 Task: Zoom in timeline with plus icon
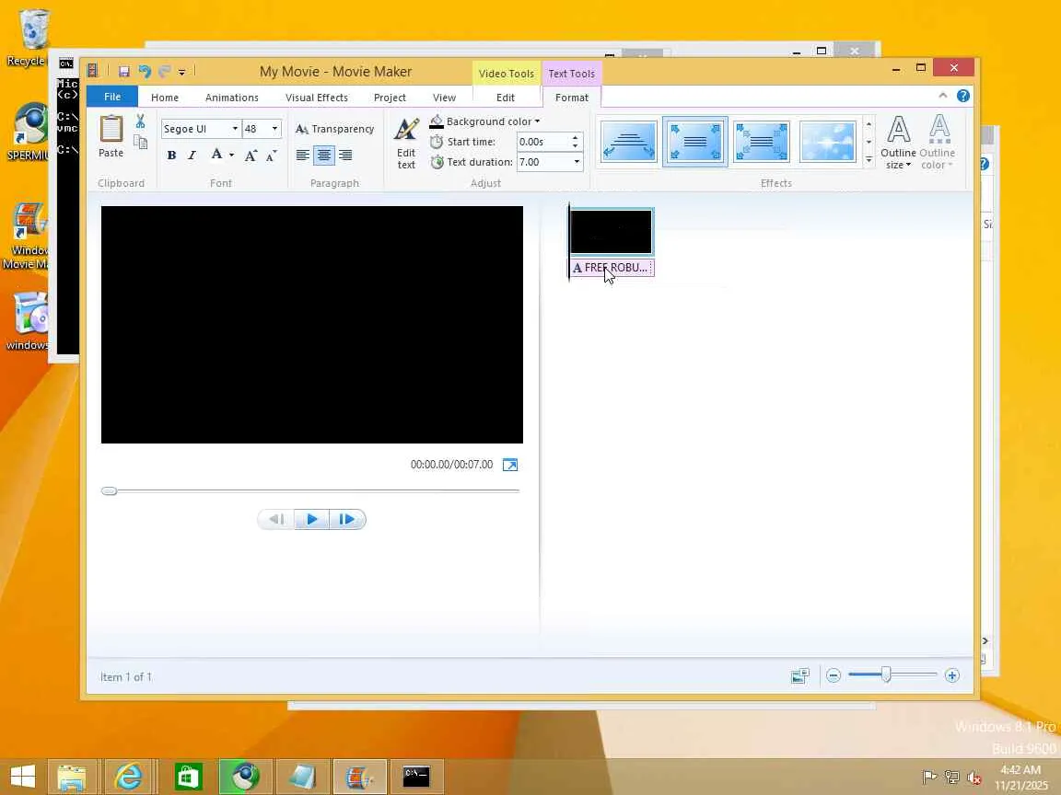tap(952, 675)
